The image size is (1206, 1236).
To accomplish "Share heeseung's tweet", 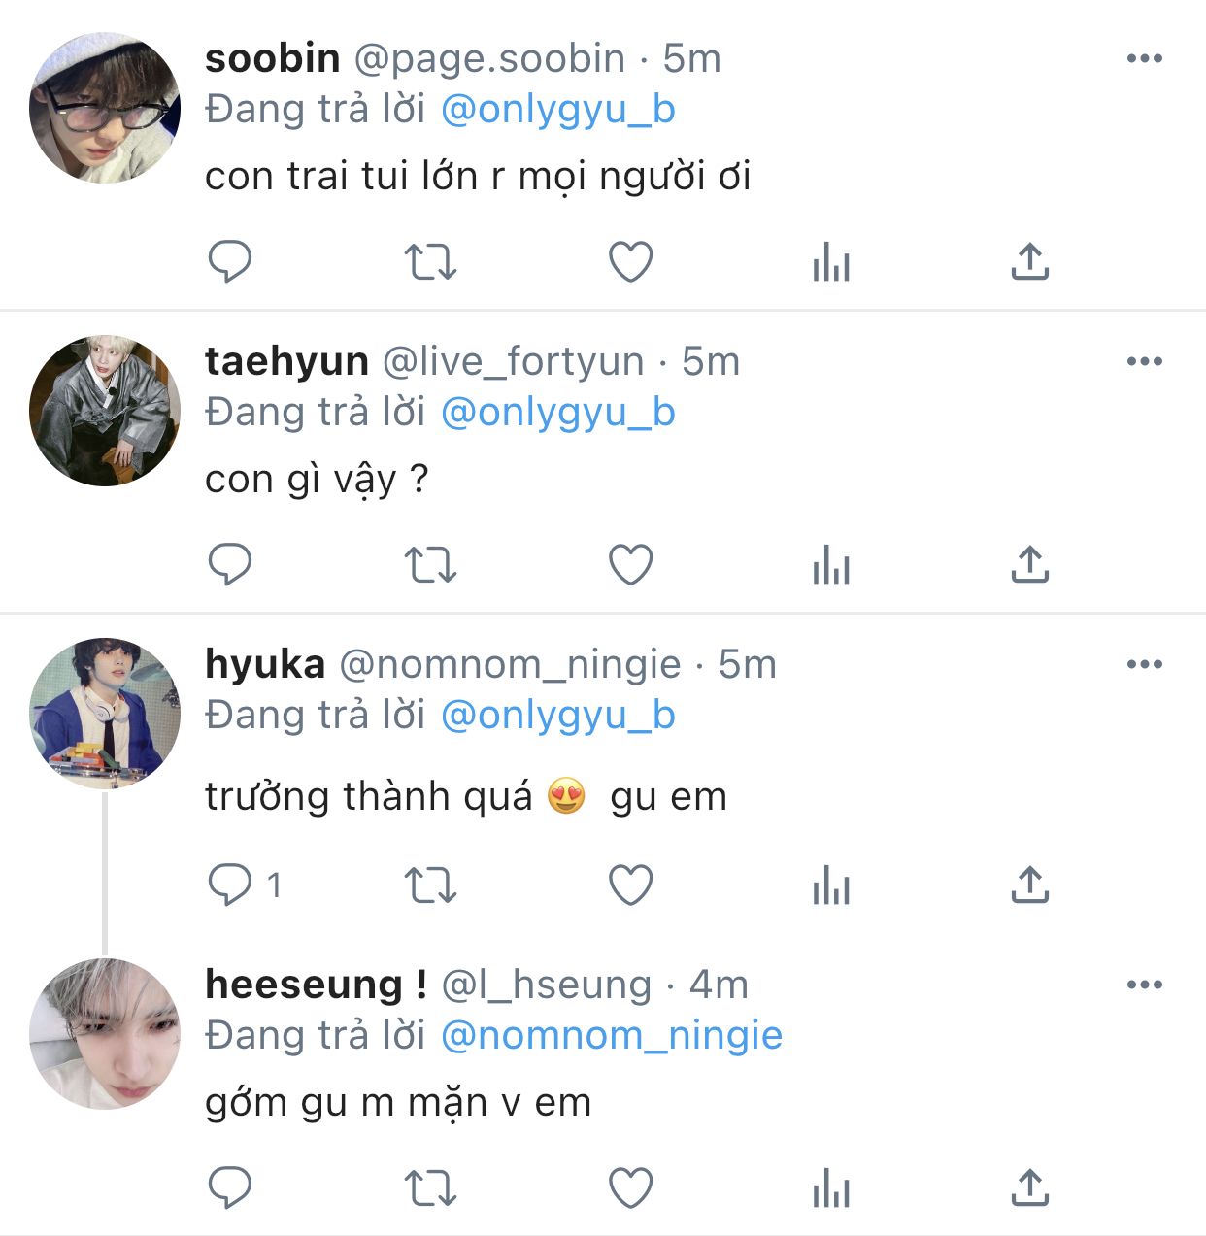I will [x=1030, y=1187].
